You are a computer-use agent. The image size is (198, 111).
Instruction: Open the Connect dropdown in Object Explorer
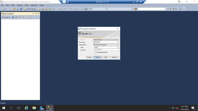click(x=6, y=17)
